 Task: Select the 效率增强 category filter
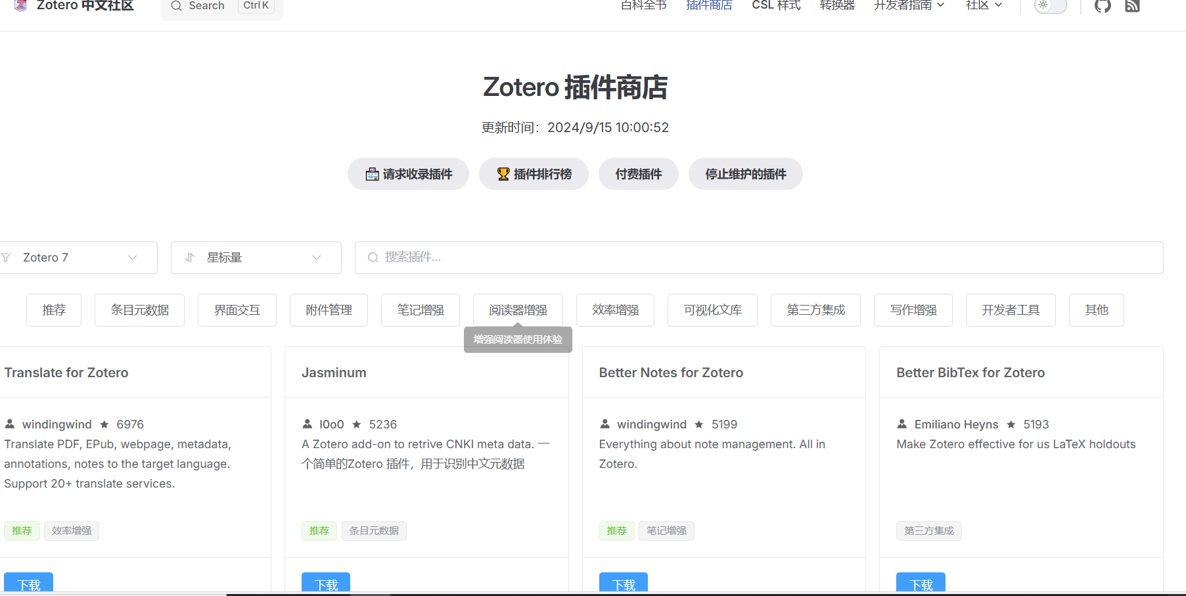click(615, 310)
